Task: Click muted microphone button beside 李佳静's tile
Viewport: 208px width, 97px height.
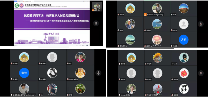Action: tap(201, 73)
